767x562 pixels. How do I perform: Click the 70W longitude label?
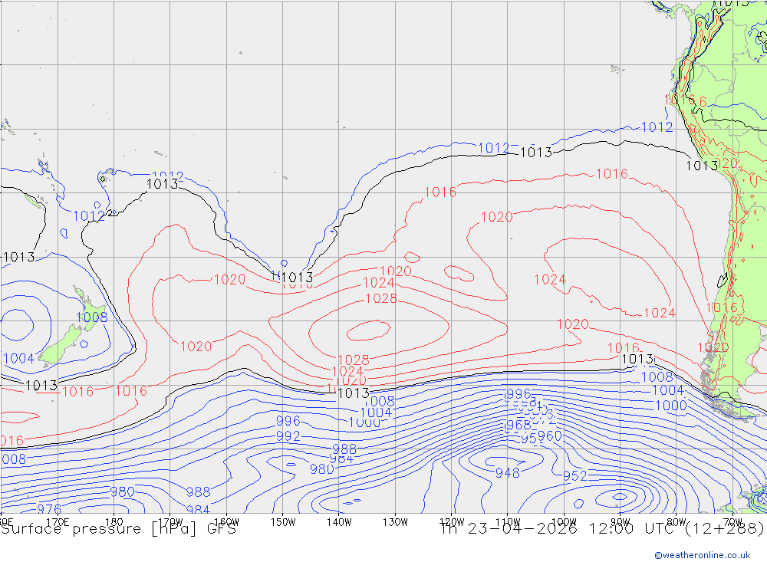point(732,522)
